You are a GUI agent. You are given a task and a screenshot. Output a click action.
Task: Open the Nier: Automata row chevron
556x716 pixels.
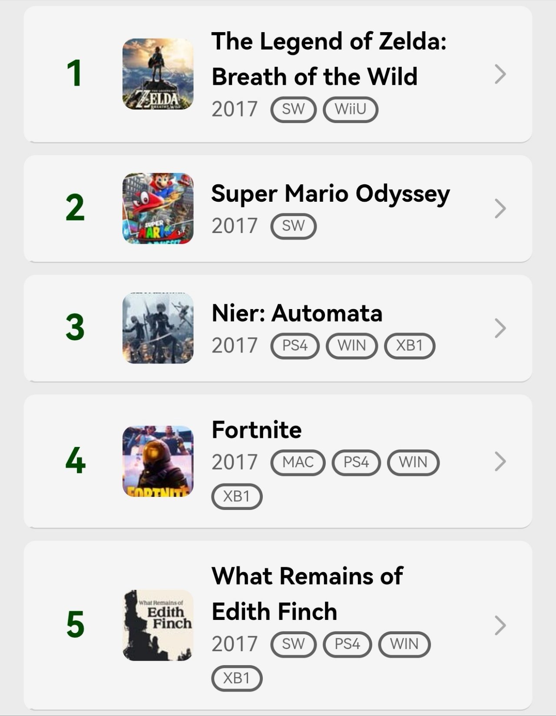[500, 328]
